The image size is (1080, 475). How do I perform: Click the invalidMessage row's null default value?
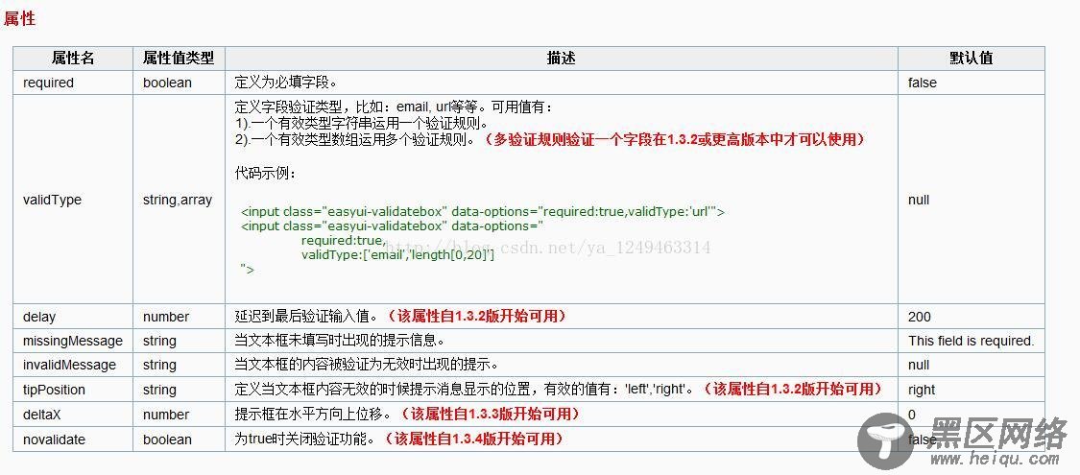(919, 365)
